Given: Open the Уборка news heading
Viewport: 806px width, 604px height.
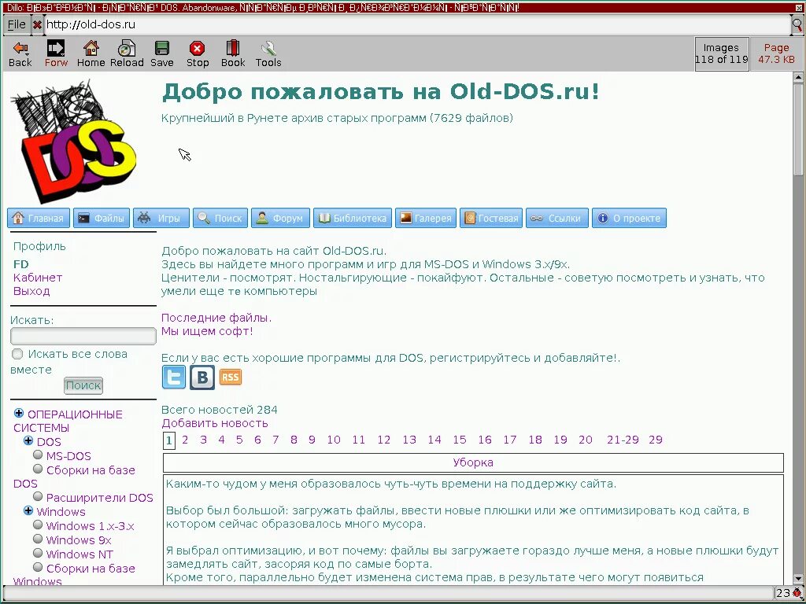Looking at the screenshot, I should (473, 462).
